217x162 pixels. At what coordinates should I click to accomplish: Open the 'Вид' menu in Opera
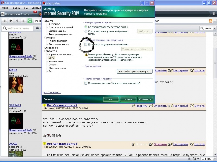point(25,8)
